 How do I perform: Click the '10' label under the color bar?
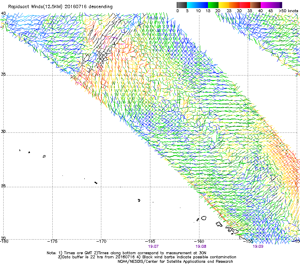(x=198, y=11)
